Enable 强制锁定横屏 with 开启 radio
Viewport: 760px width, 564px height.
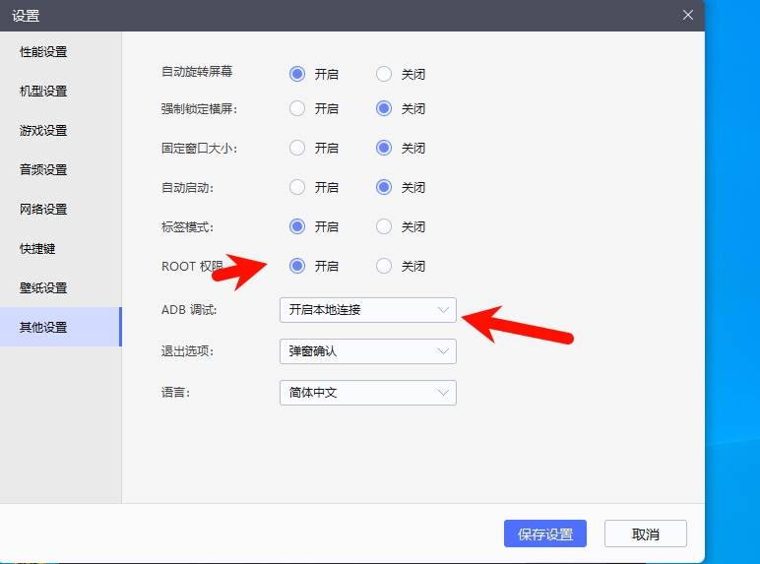(x=297, y=108)
